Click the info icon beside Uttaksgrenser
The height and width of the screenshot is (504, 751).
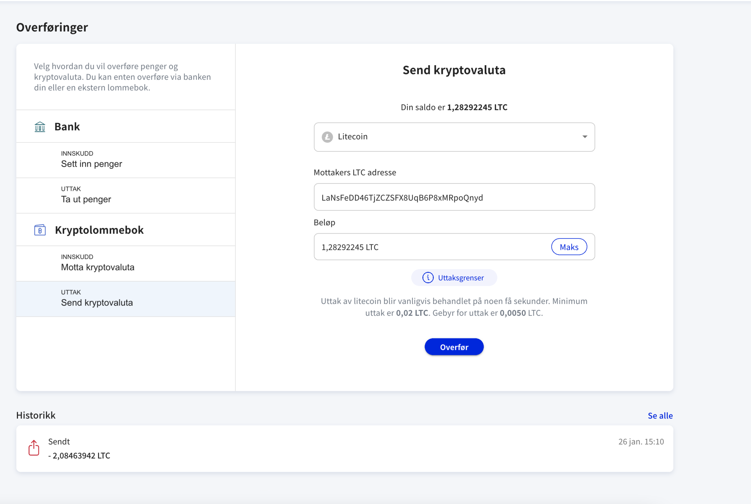pos(428,278)
